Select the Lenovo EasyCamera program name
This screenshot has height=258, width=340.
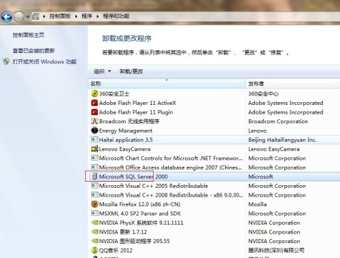click(x=124, y=149)
